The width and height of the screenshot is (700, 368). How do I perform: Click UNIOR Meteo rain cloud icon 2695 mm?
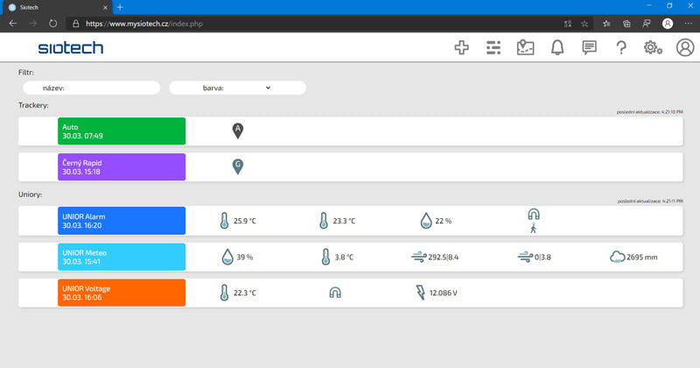[x=618, y=257]
